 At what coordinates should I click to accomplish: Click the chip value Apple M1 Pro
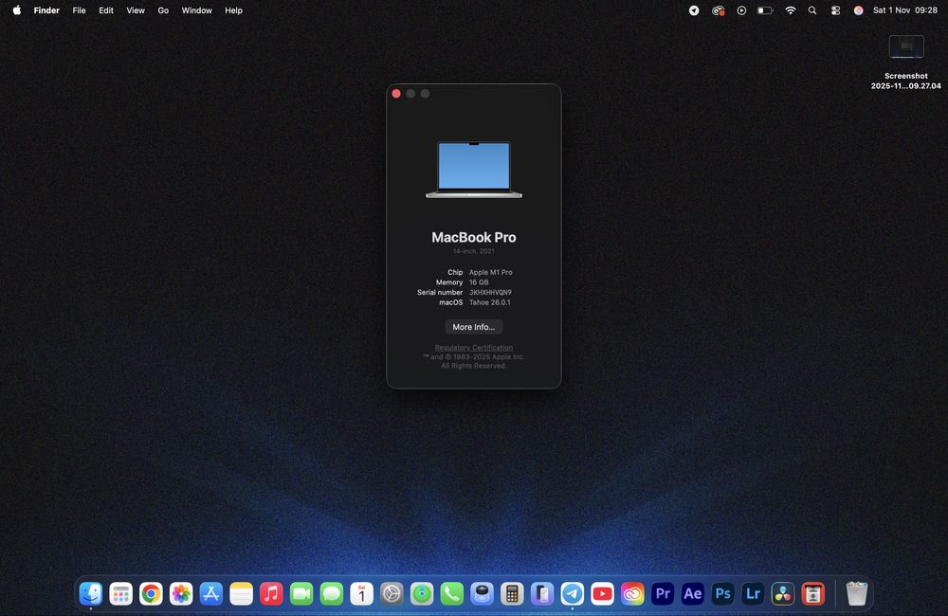point(491,273)
